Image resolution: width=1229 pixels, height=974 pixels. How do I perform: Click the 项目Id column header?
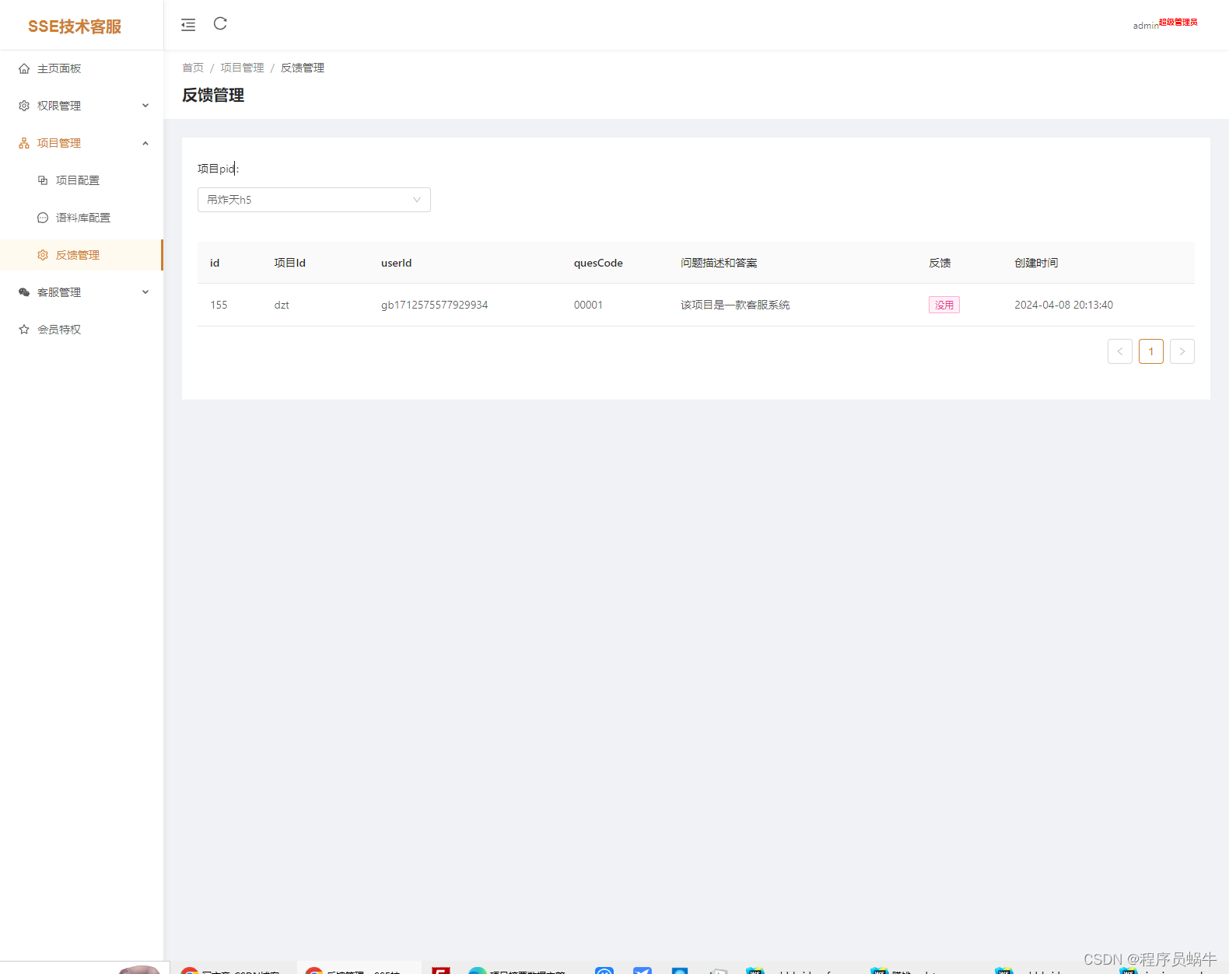pos(289,263)
